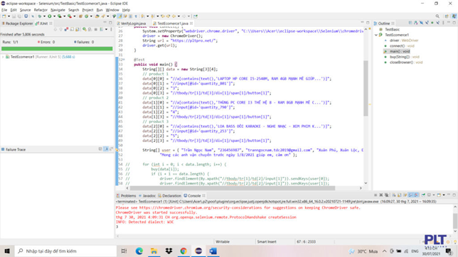Click the toolbar Search magnifier at far right

click(437, 16)
